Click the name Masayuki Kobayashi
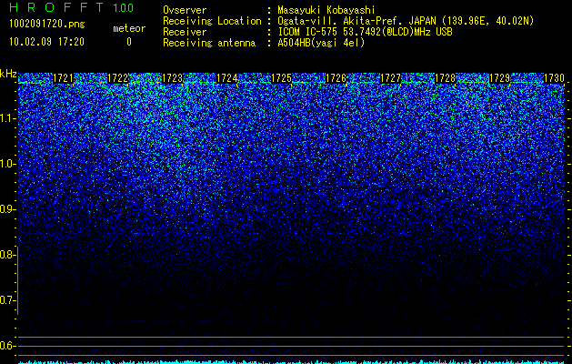Screen dimensions: 572x364 point(326,10)
